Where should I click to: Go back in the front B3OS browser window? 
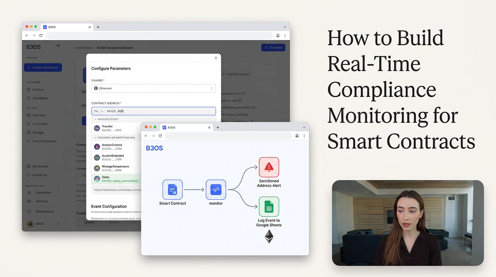[x=146, y=136]
